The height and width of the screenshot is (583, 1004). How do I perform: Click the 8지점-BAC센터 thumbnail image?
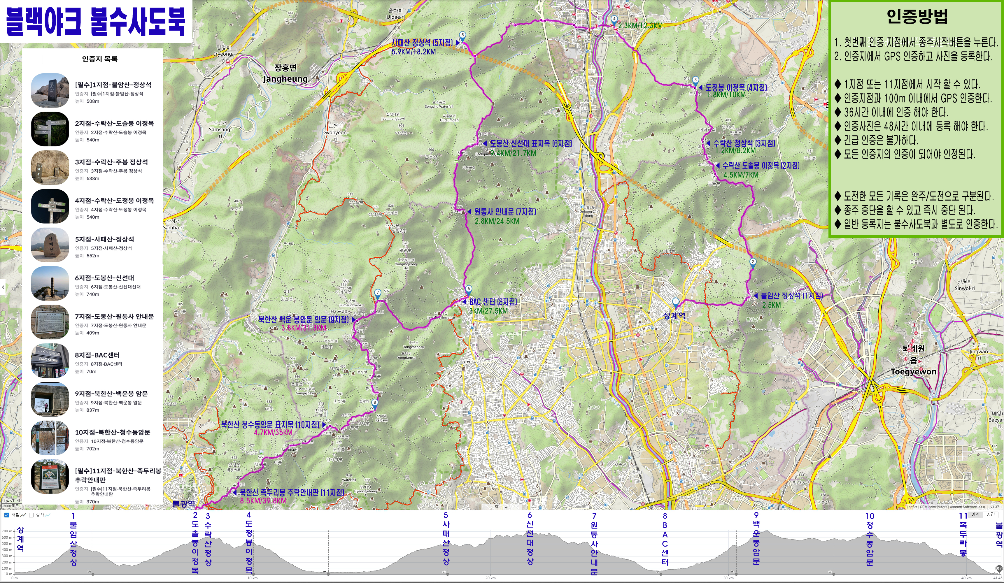[50, 360]
